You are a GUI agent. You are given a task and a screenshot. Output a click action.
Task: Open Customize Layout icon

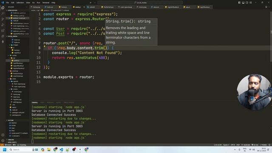(x=251, y=3)
